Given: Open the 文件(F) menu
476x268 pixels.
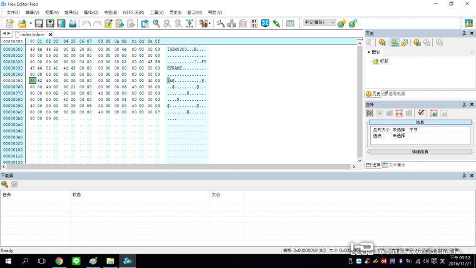Looking at the screenshot, I should click(x=13, y=13).
